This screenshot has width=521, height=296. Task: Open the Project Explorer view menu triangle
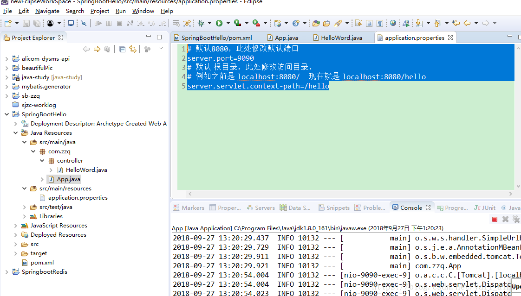(x=161, y=48)
